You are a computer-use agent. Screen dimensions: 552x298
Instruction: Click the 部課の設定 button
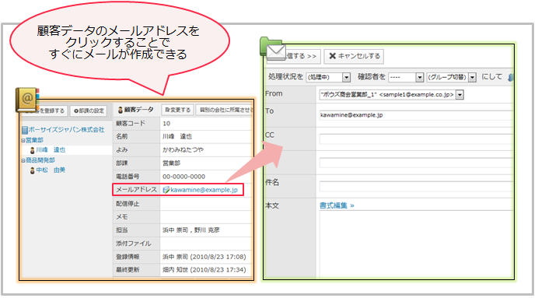pos(89,110)
